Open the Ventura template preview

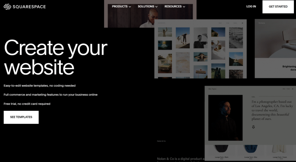275,49
